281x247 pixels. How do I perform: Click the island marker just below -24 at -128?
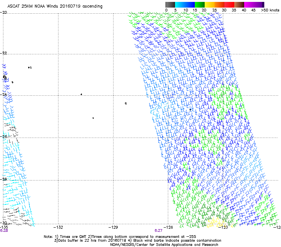tap(126, 103)
